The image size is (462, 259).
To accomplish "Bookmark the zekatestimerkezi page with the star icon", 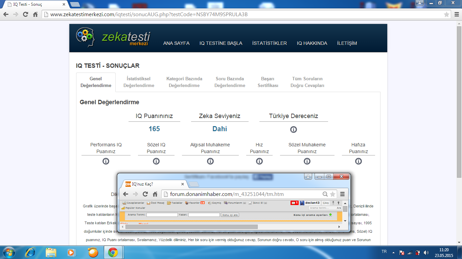I will 446,15.
